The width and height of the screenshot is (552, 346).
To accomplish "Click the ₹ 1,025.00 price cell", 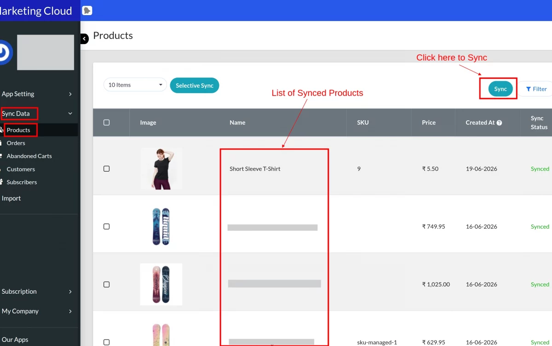I will (x=436, y=285).
